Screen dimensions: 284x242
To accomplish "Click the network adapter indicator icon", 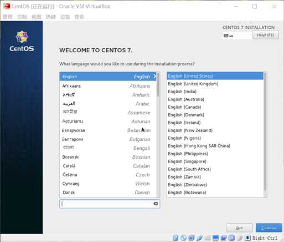I will [x=192, y=238].
